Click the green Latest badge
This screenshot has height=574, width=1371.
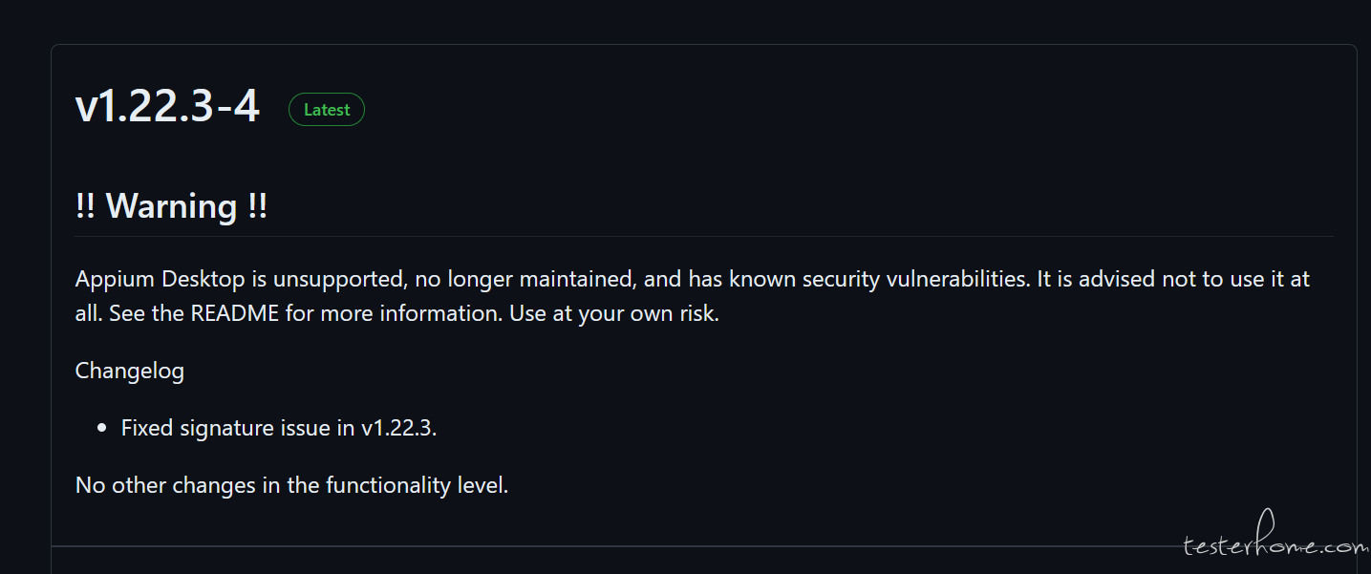[327, 110]
